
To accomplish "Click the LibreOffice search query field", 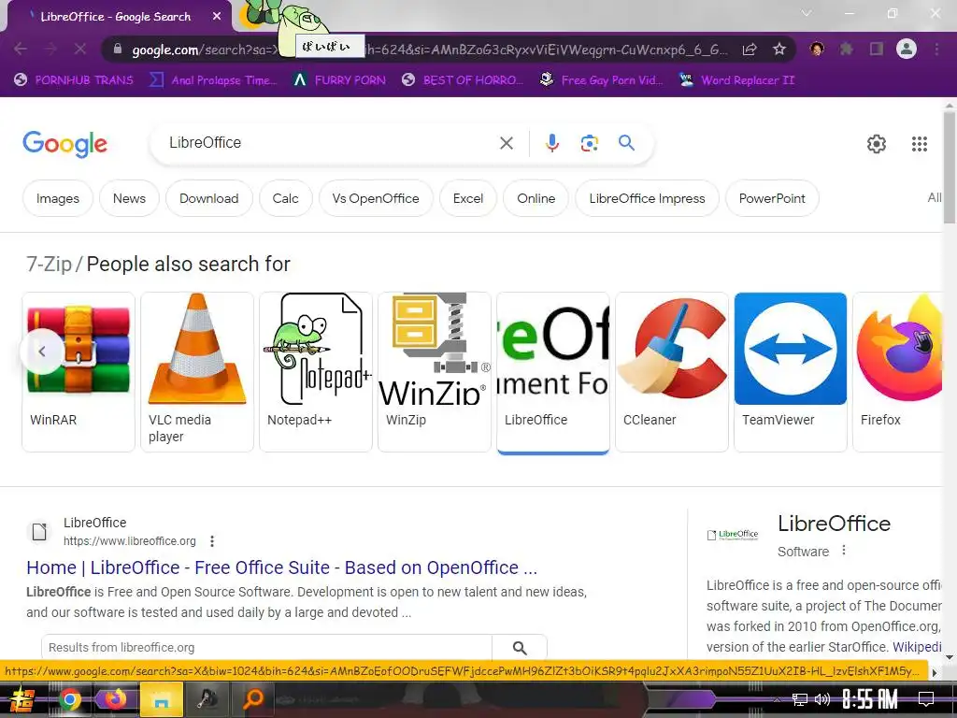I will (330, 143).
